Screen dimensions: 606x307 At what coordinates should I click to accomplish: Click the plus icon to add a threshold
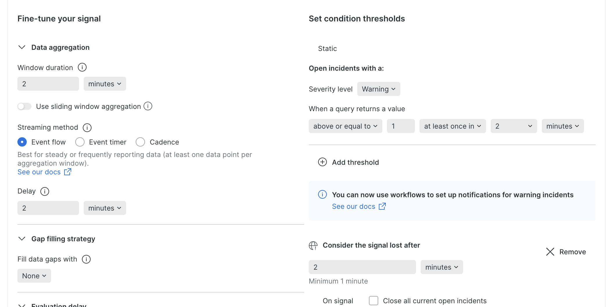click(x=322, y=162)
